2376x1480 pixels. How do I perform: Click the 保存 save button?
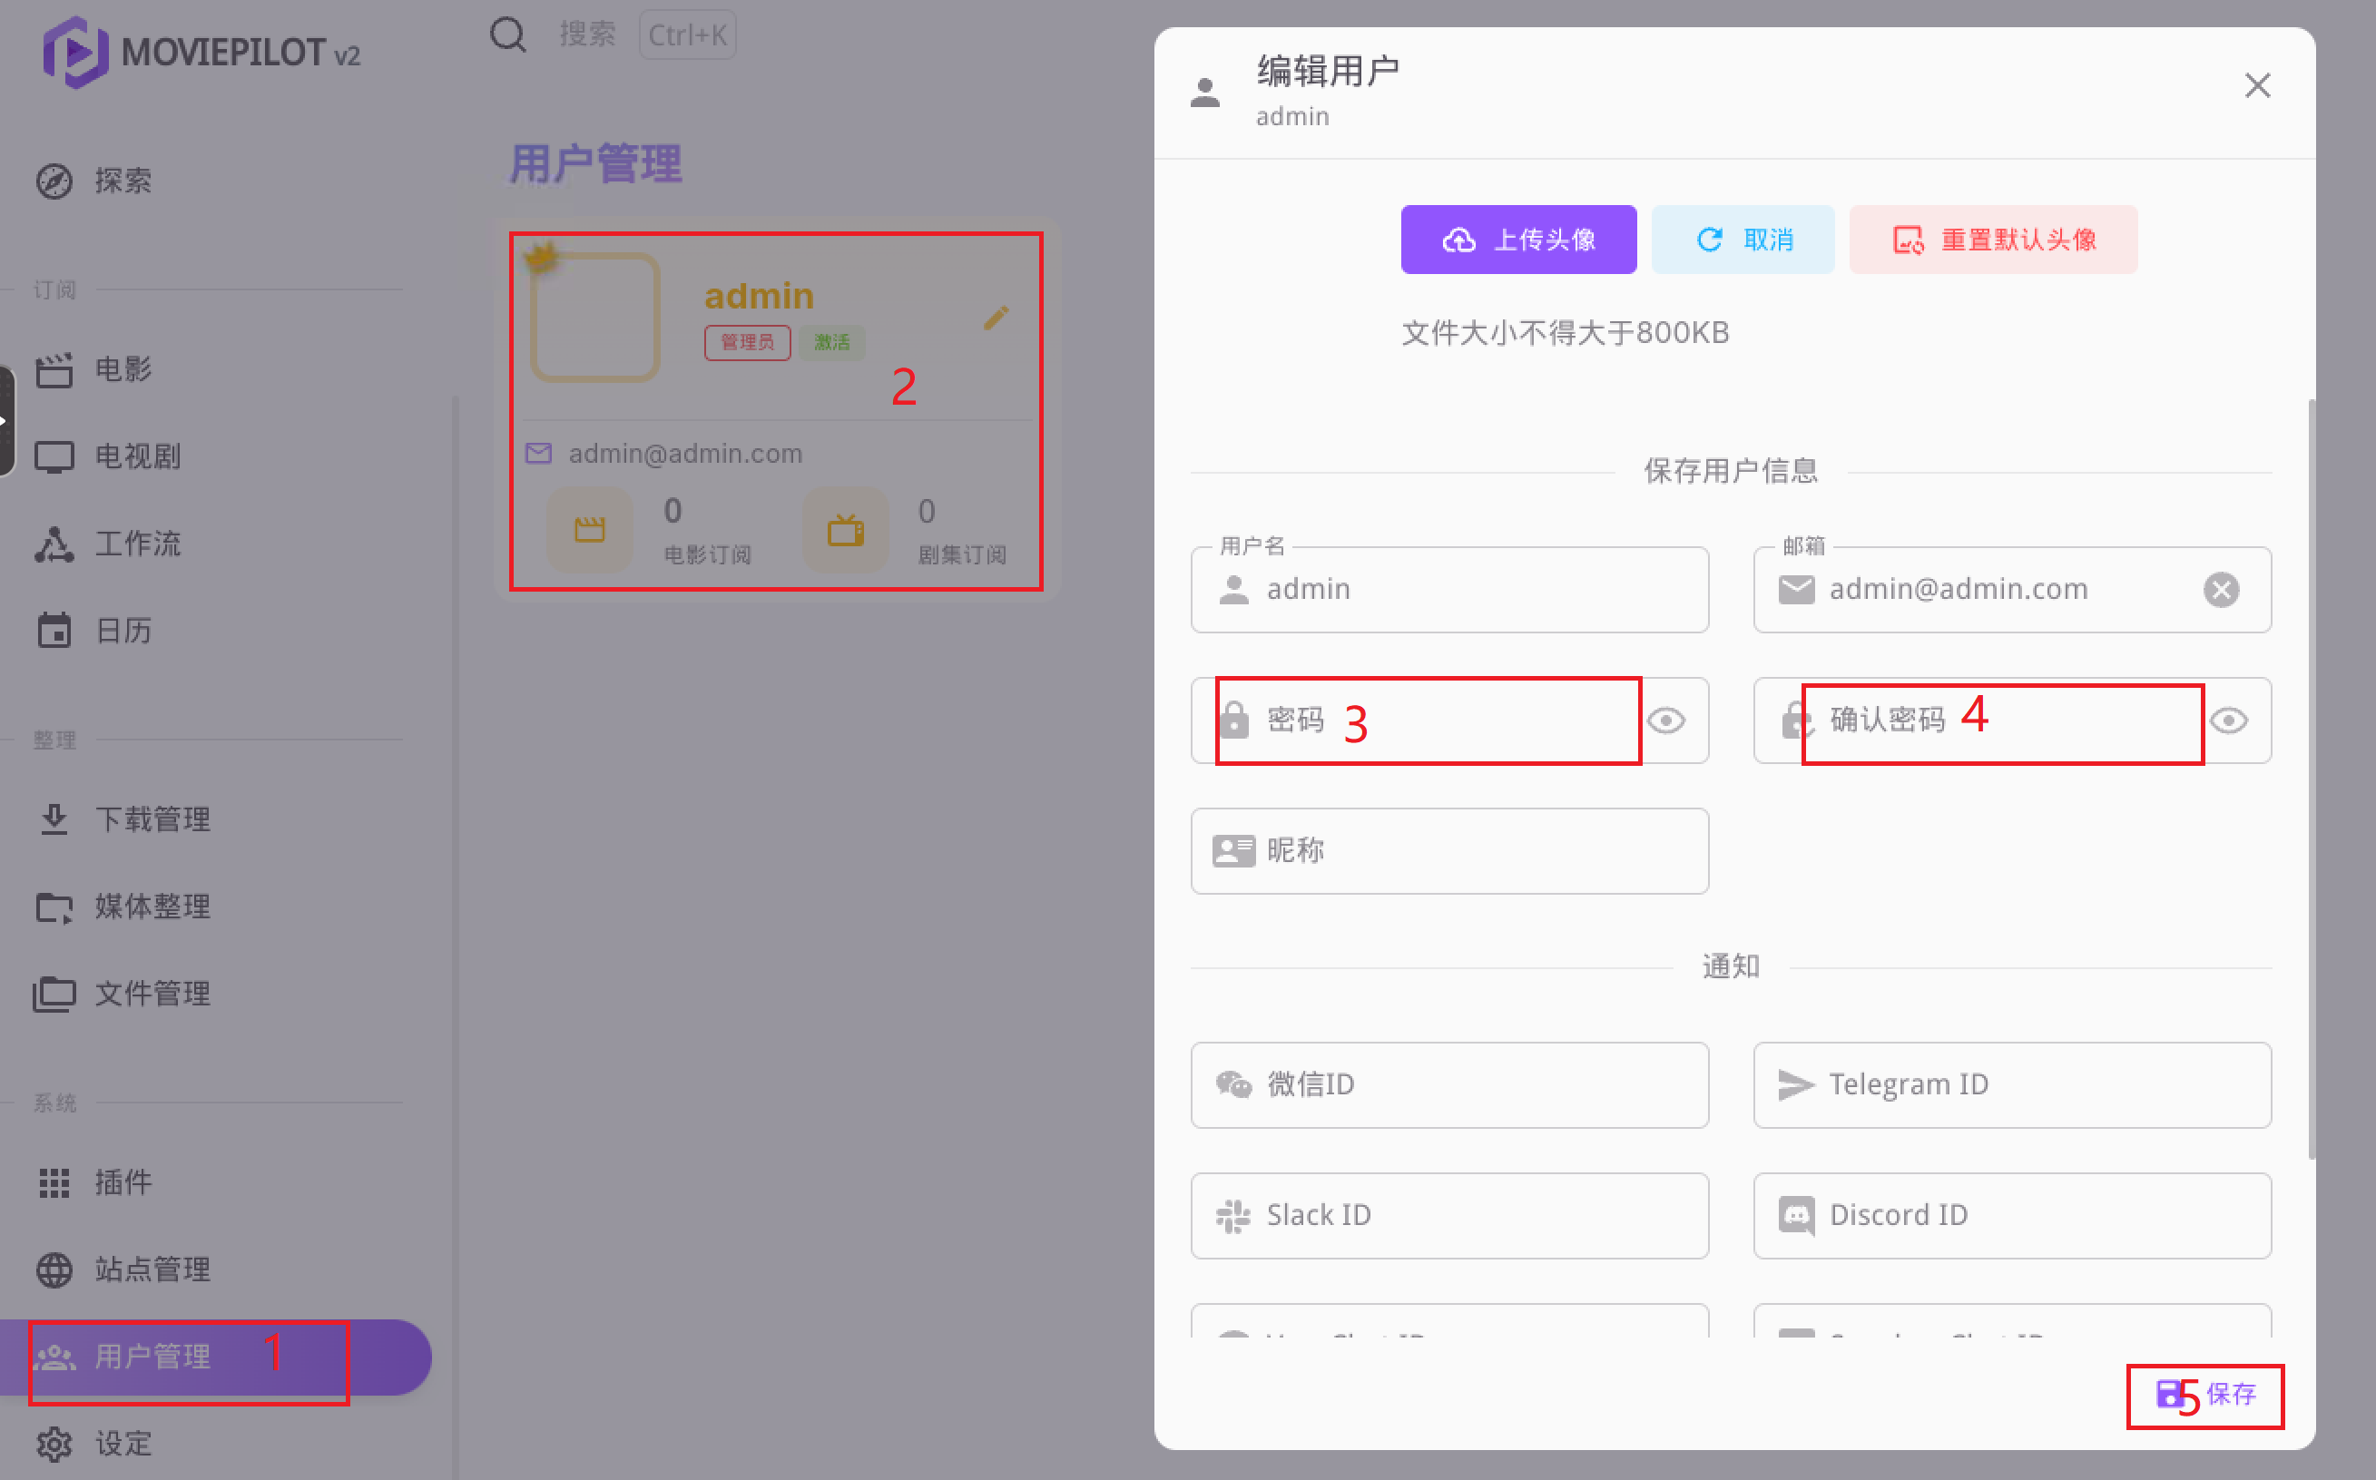pos(2206,1394)
